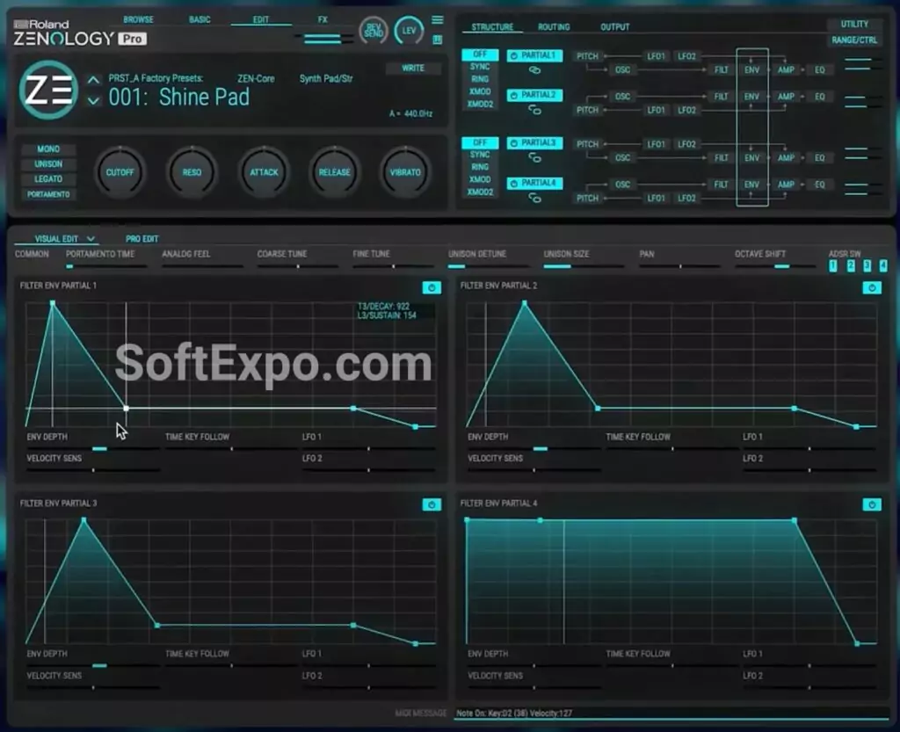Select the AMP block for Partial 4

[785, 185]
